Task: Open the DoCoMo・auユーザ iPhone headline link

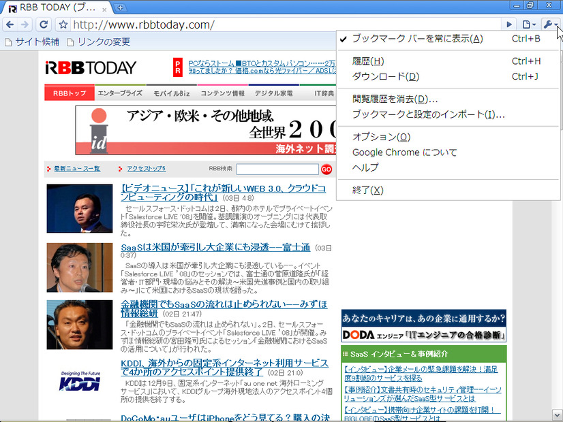Action: 225,417
